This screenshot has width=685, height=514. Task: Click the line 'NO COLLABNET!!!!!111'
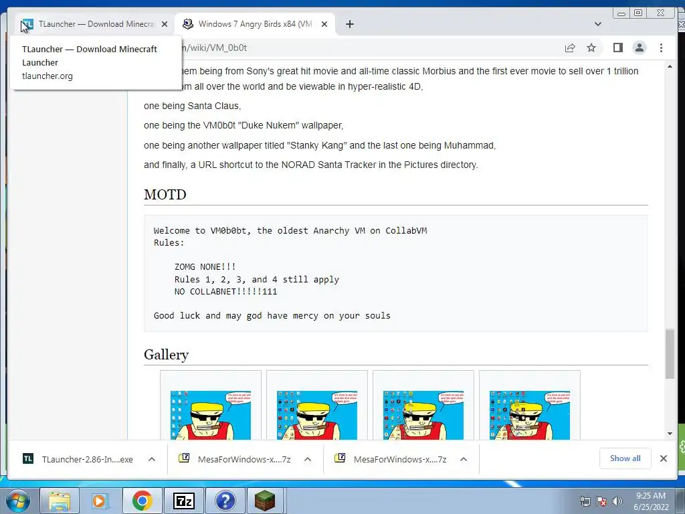[x=225, y=292]
